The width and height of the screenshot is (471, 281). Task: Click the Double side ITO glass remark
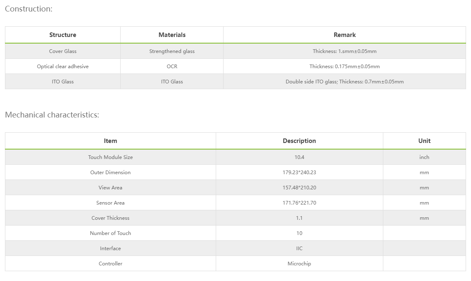tap(345, 82)
